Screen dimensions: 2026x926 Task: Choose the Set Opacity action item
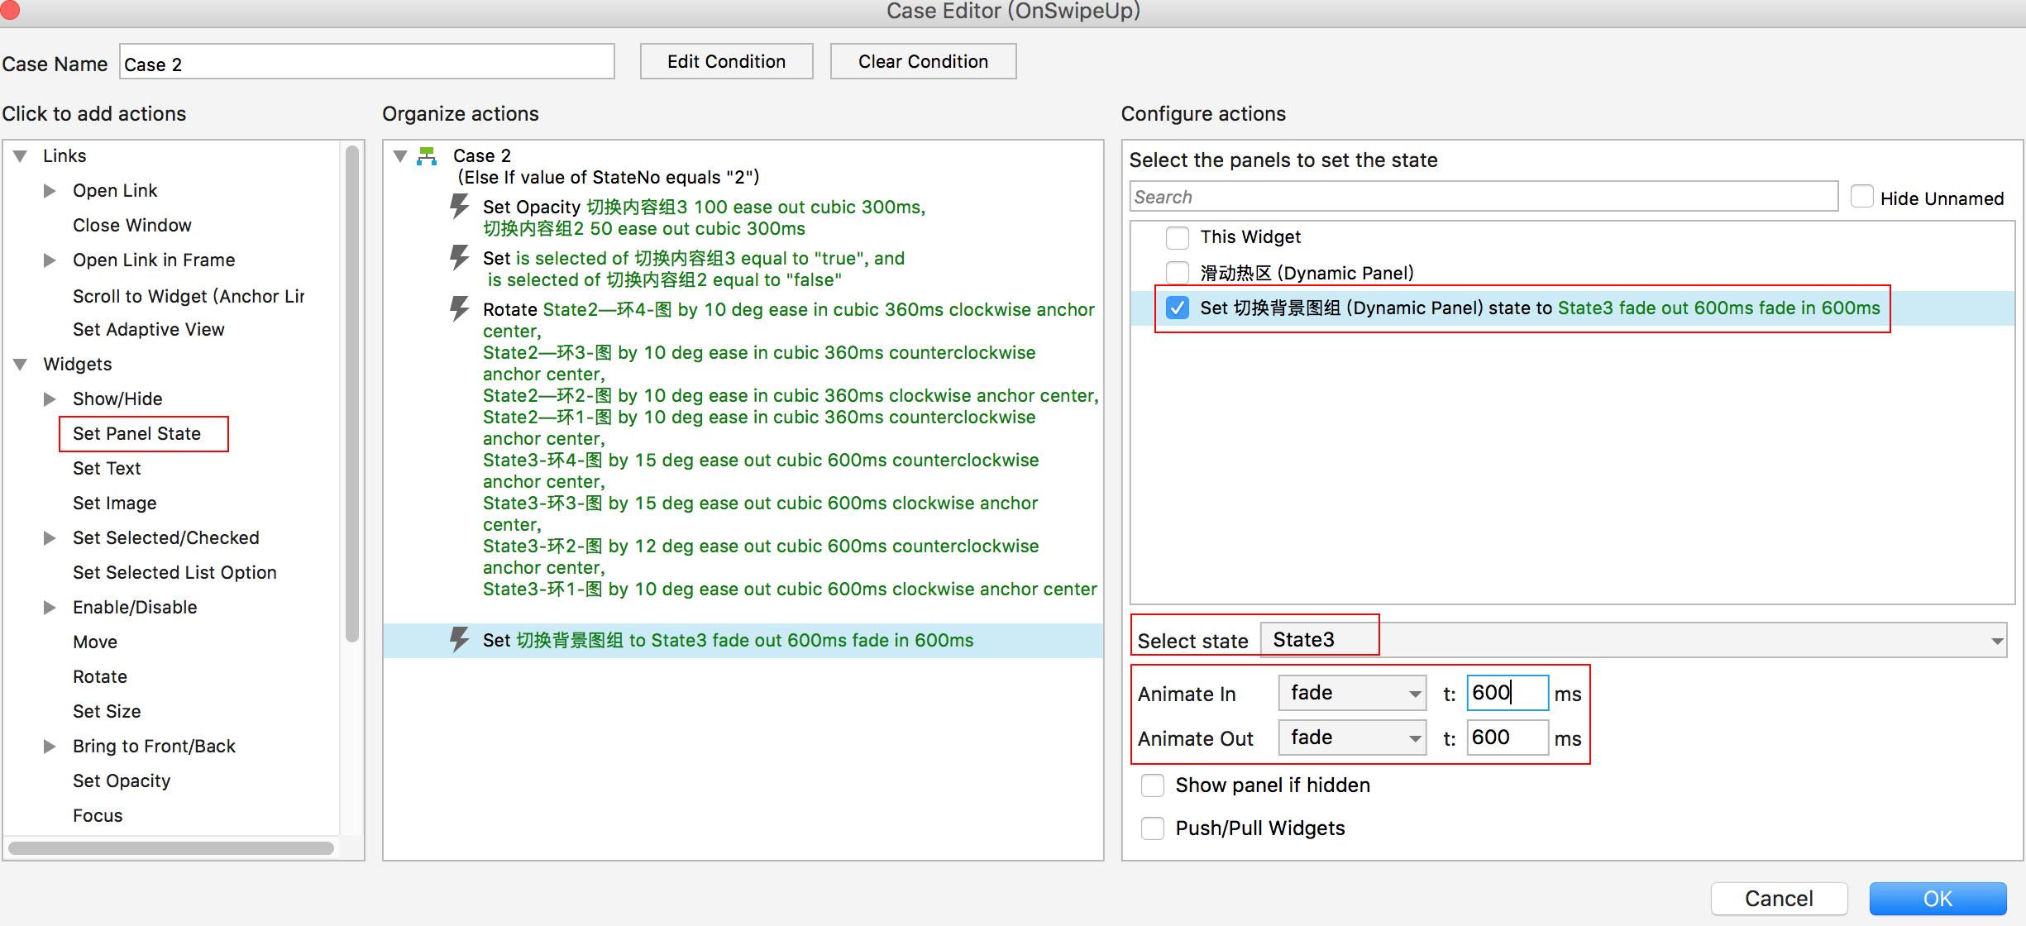122,780
